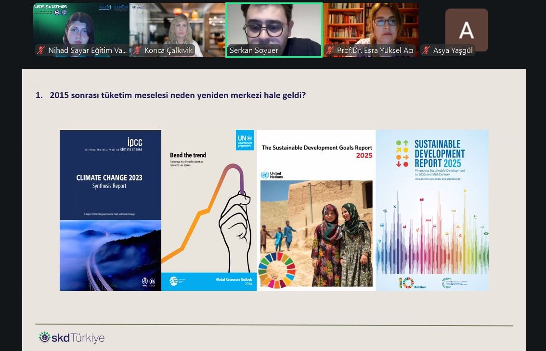Viewport: 546px width, 351px height.
Task: Click the SDG color wheel emblem
Action: tap(277, 270)
